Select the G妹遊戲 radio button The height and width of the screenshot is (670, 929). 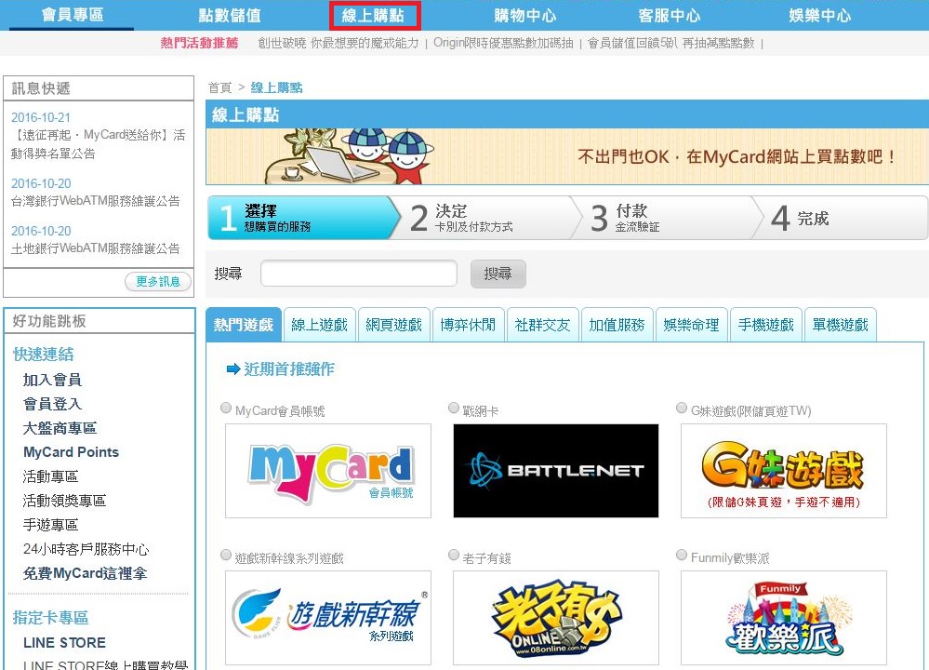pos(682,408)
